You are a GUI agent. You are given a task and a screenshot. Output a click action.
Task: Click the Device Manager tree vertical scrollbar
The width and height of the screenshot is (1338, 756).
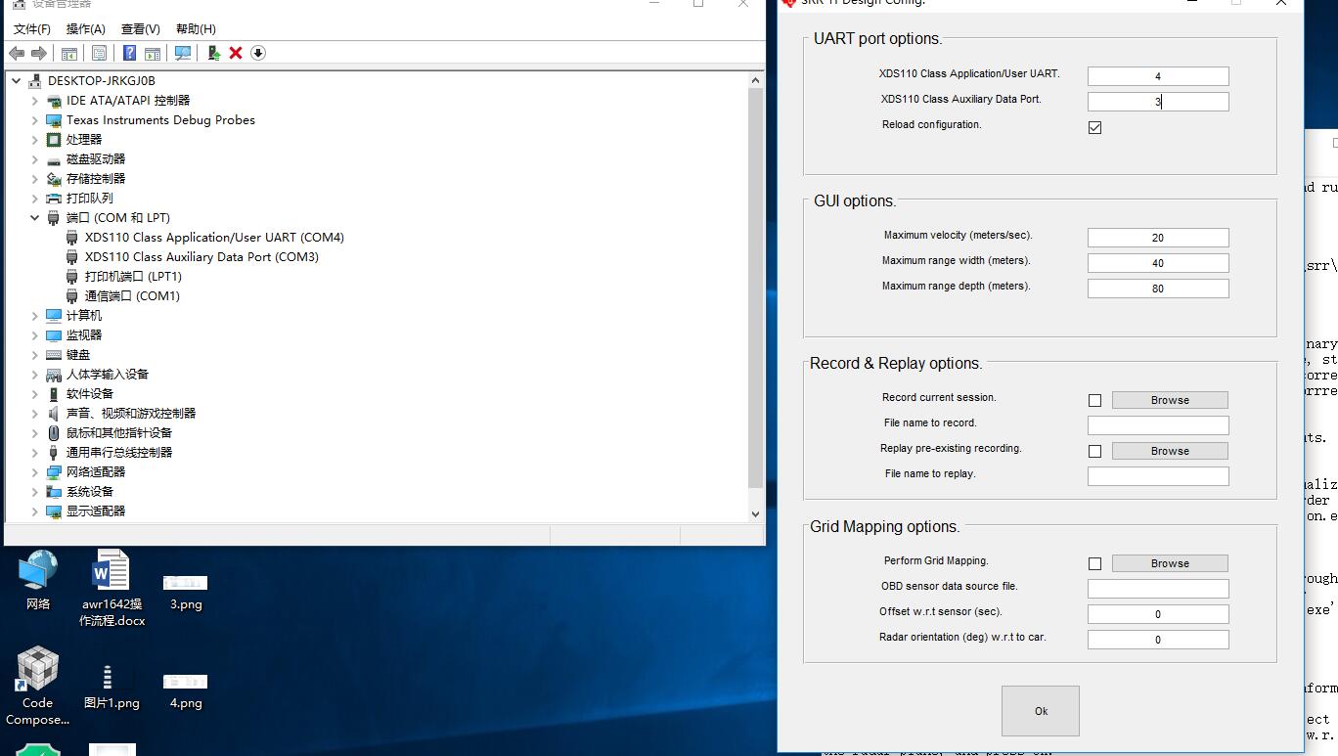[x=755, y=289]
